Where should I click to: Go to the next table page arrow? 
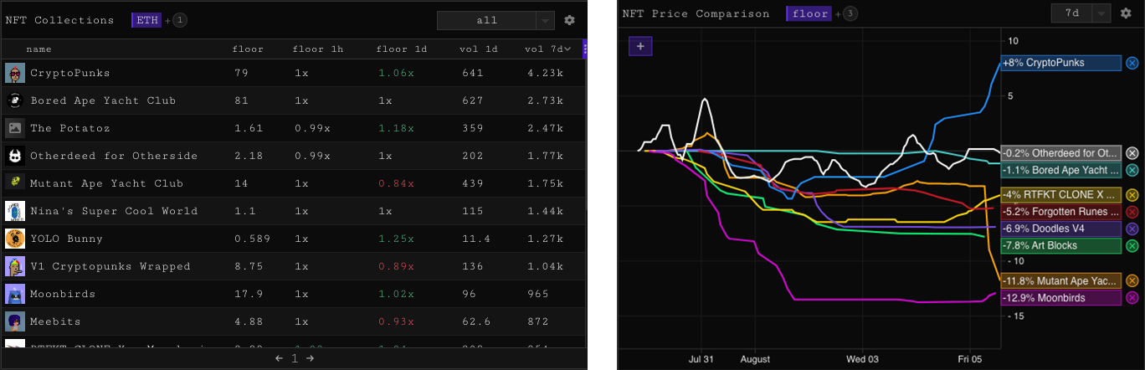(x=310, y=358)
